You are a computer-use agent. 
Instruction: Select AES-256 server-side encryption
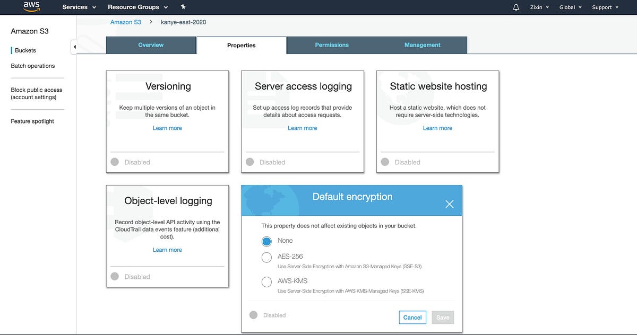(266, 257)
